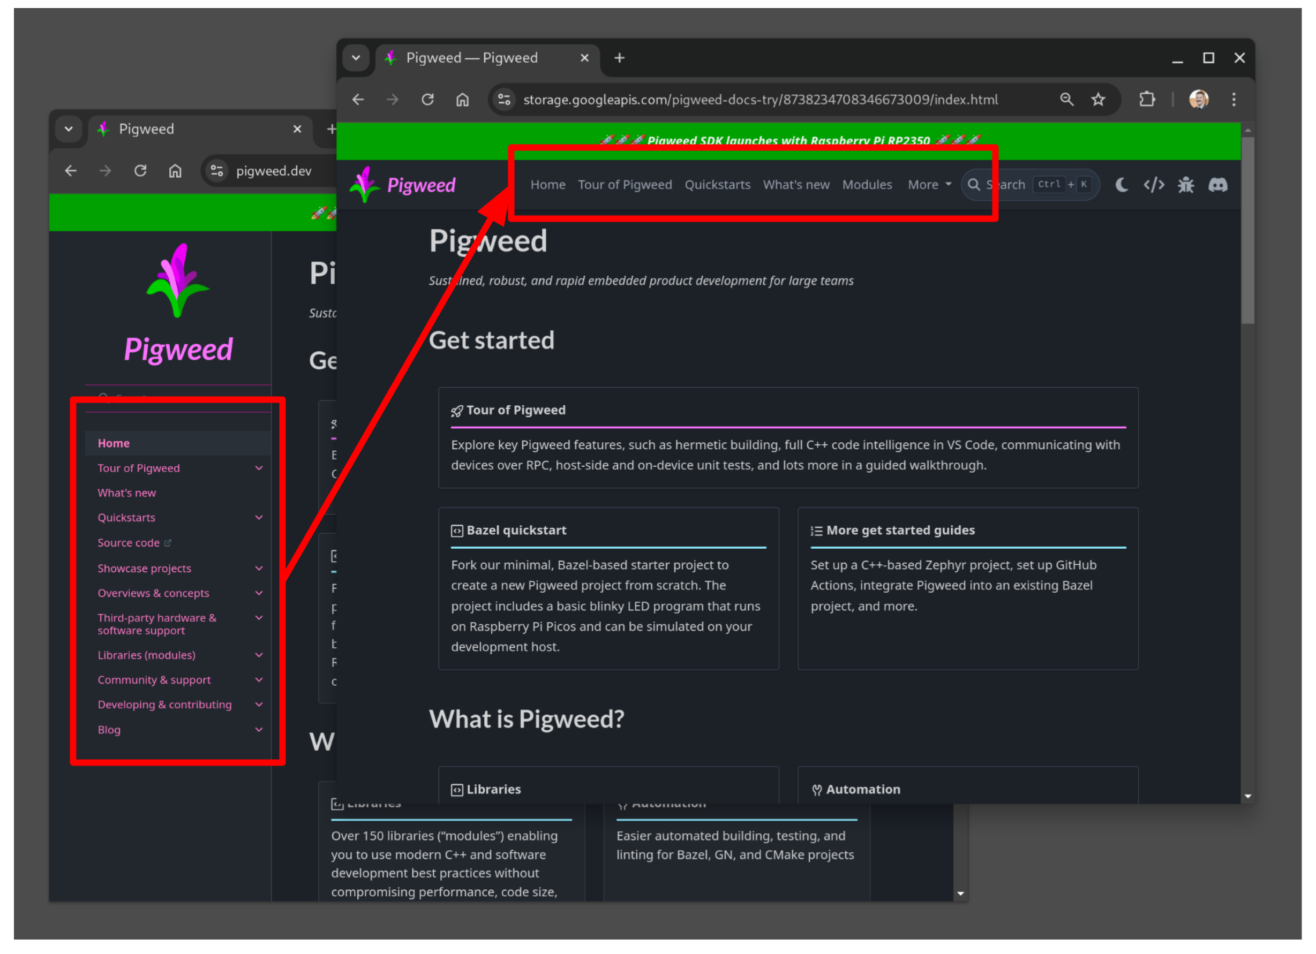Expand Libraries (modules) sidebar chevron
Screen dimensions: 1316x954
coord(259,655)
